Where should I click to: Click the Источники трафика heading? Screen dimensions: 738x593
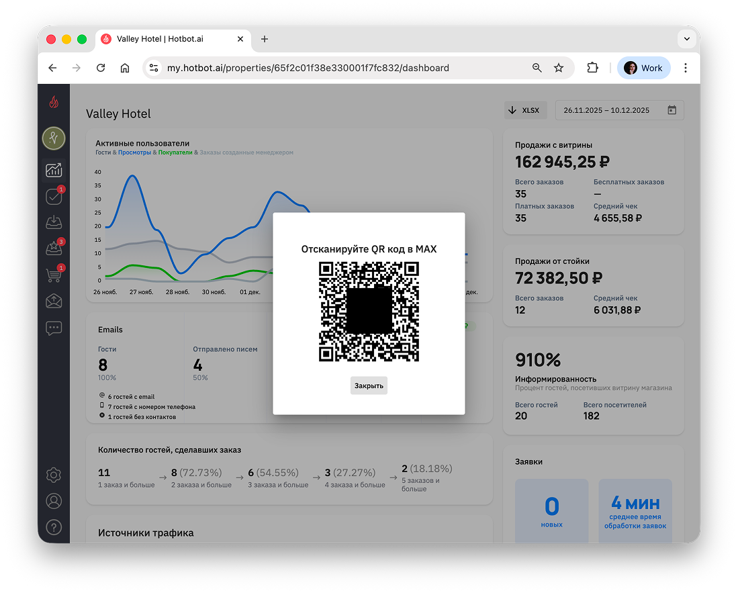coord(146,533)
